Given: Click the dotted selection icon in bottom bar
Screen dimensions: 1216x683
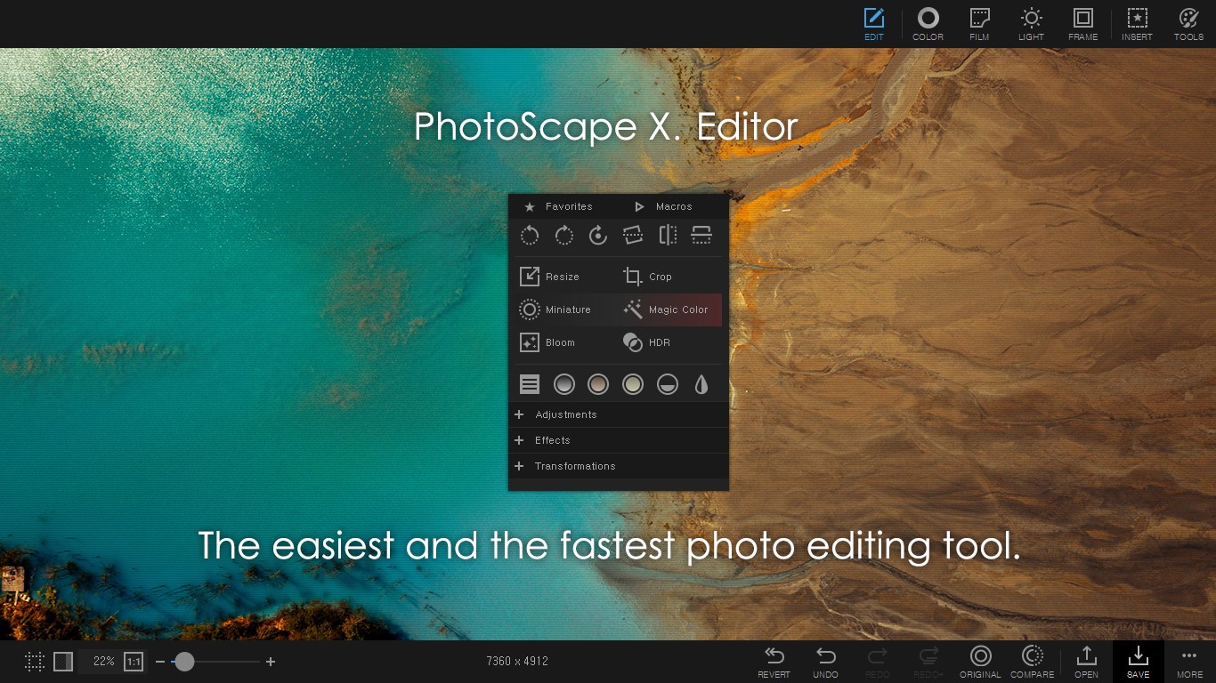Looking at the screenshot, I should click(x=35, y=662).
